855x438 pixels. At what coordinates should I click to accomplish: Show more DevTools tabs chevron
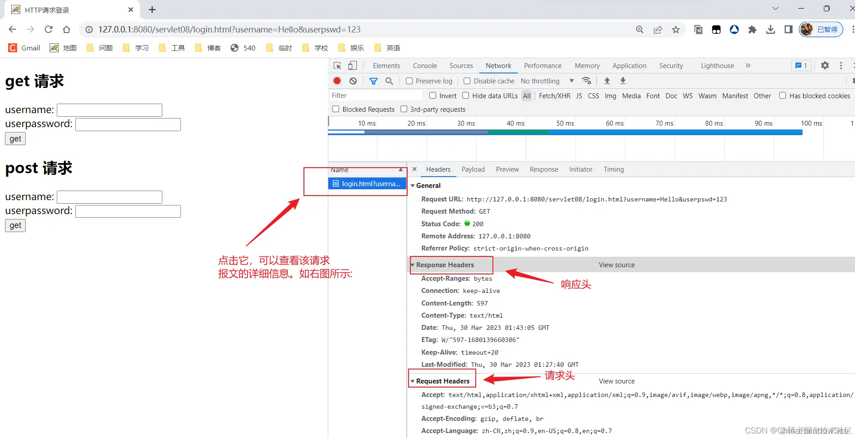(x=748, y=66)
